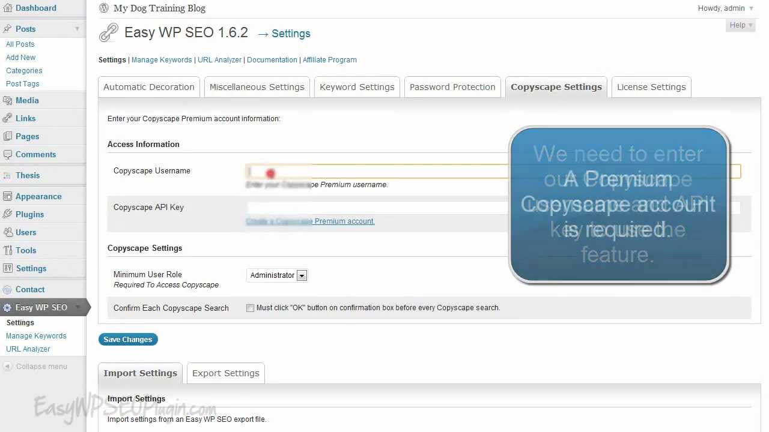The width and height of the screenshot is (769, 432).
Task: Click the Easy WP SEO chain-link header icon
Action: pyautogui.click(x=109, y=32)
